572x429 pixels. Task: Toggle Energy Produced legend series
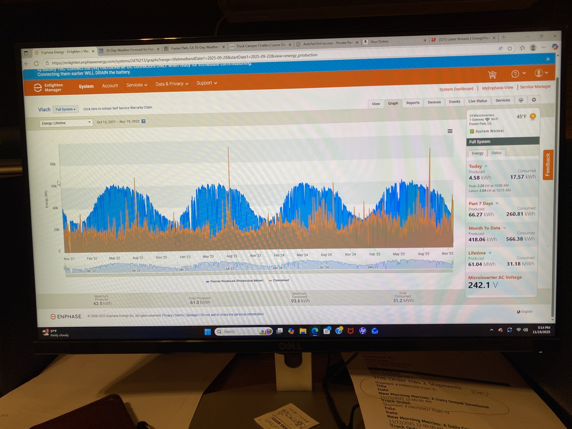tap(235, 281)
